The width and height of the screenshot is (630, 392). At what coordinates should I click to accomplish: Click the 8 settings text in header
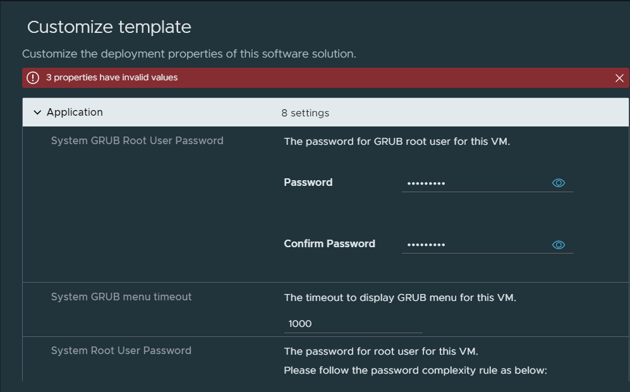pyautogui.click(x=305, y=113)
